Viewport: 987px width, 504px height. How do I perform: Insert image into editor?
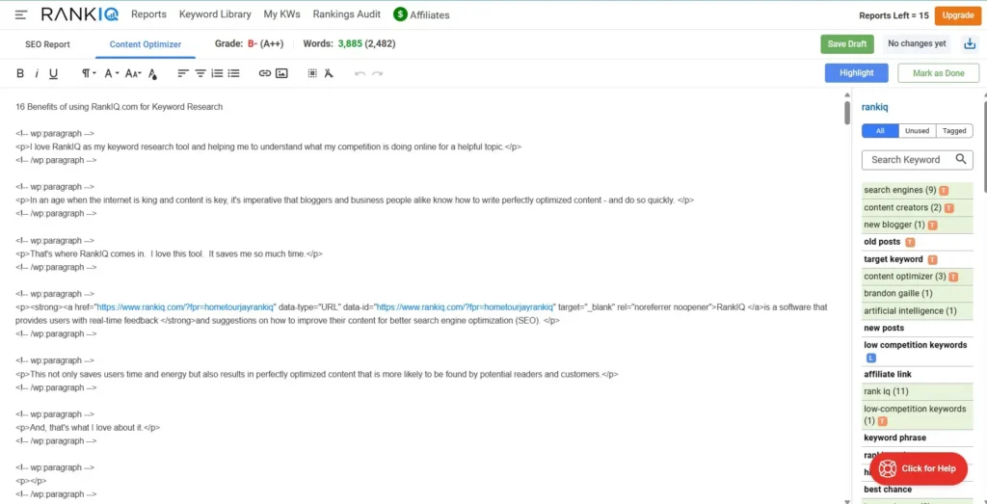click(281, 73)
